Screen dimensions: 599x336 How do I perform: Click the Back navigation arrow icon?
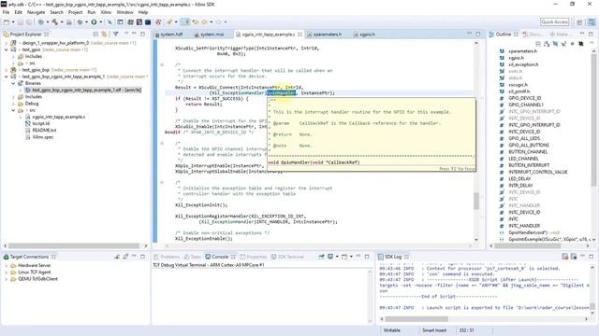tap(204, 22)
